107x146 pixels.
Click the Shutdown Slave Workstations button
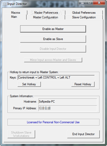(21, 134)
